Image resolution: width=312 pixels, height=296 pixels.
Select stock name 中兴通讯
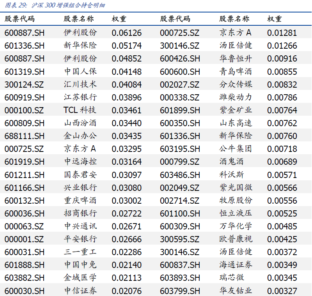click(80, 226)
